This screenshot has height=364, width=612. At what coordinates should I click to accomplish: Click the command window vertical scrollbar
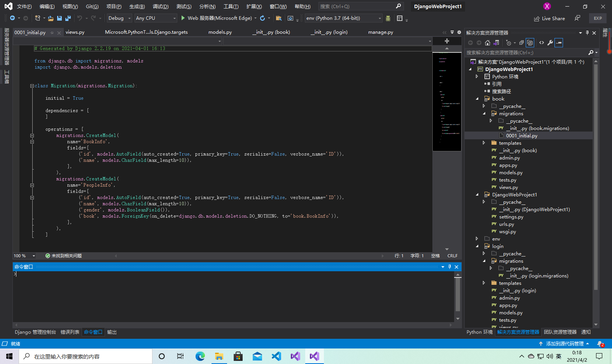[x=458, y=294]
